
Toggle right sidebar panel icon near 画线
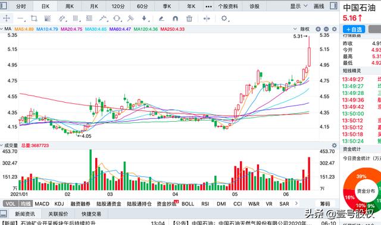click(333, 6)
